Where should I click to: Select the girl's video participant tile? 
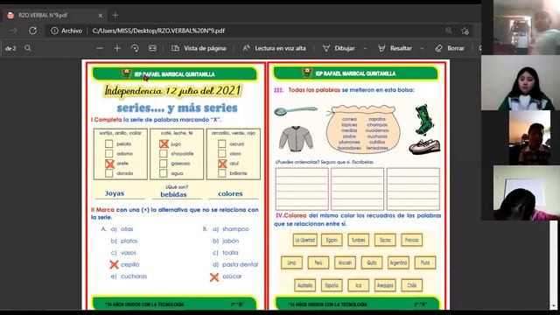click(521, 82)
